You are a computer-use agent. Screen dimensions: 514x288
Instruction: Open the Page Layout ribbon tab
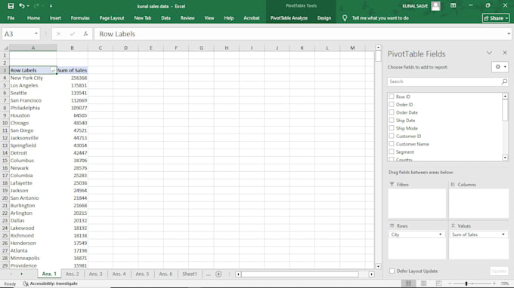coord(112,18)
